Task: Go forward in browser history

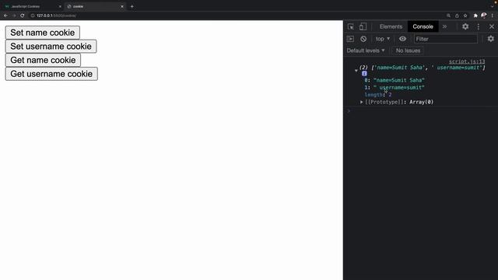Action: click(14, 16)
